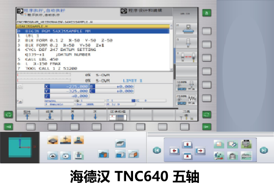Push the hardware key under the go-to-beginning soft key
274x188 pixels.
[31, 127]
